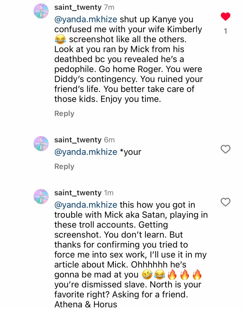Open @yanda.mkhize mention before '*your'
Screen dimensions: 243x309
click(x=86, y=152)
